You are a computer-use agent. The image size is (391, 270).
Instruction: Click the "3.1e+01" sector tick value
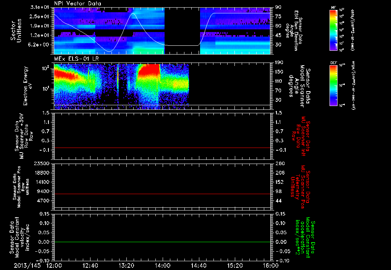tap(40, 7)
